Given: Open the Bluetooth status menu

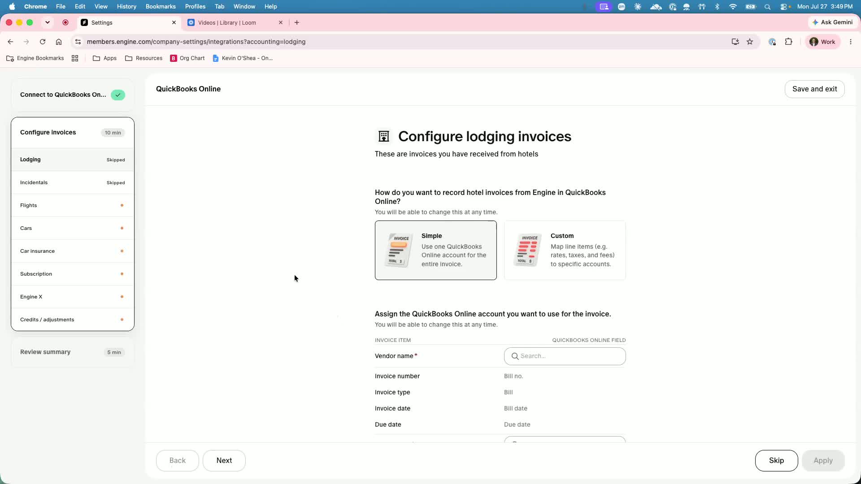Looking at the screenshot, I should 717,6.
